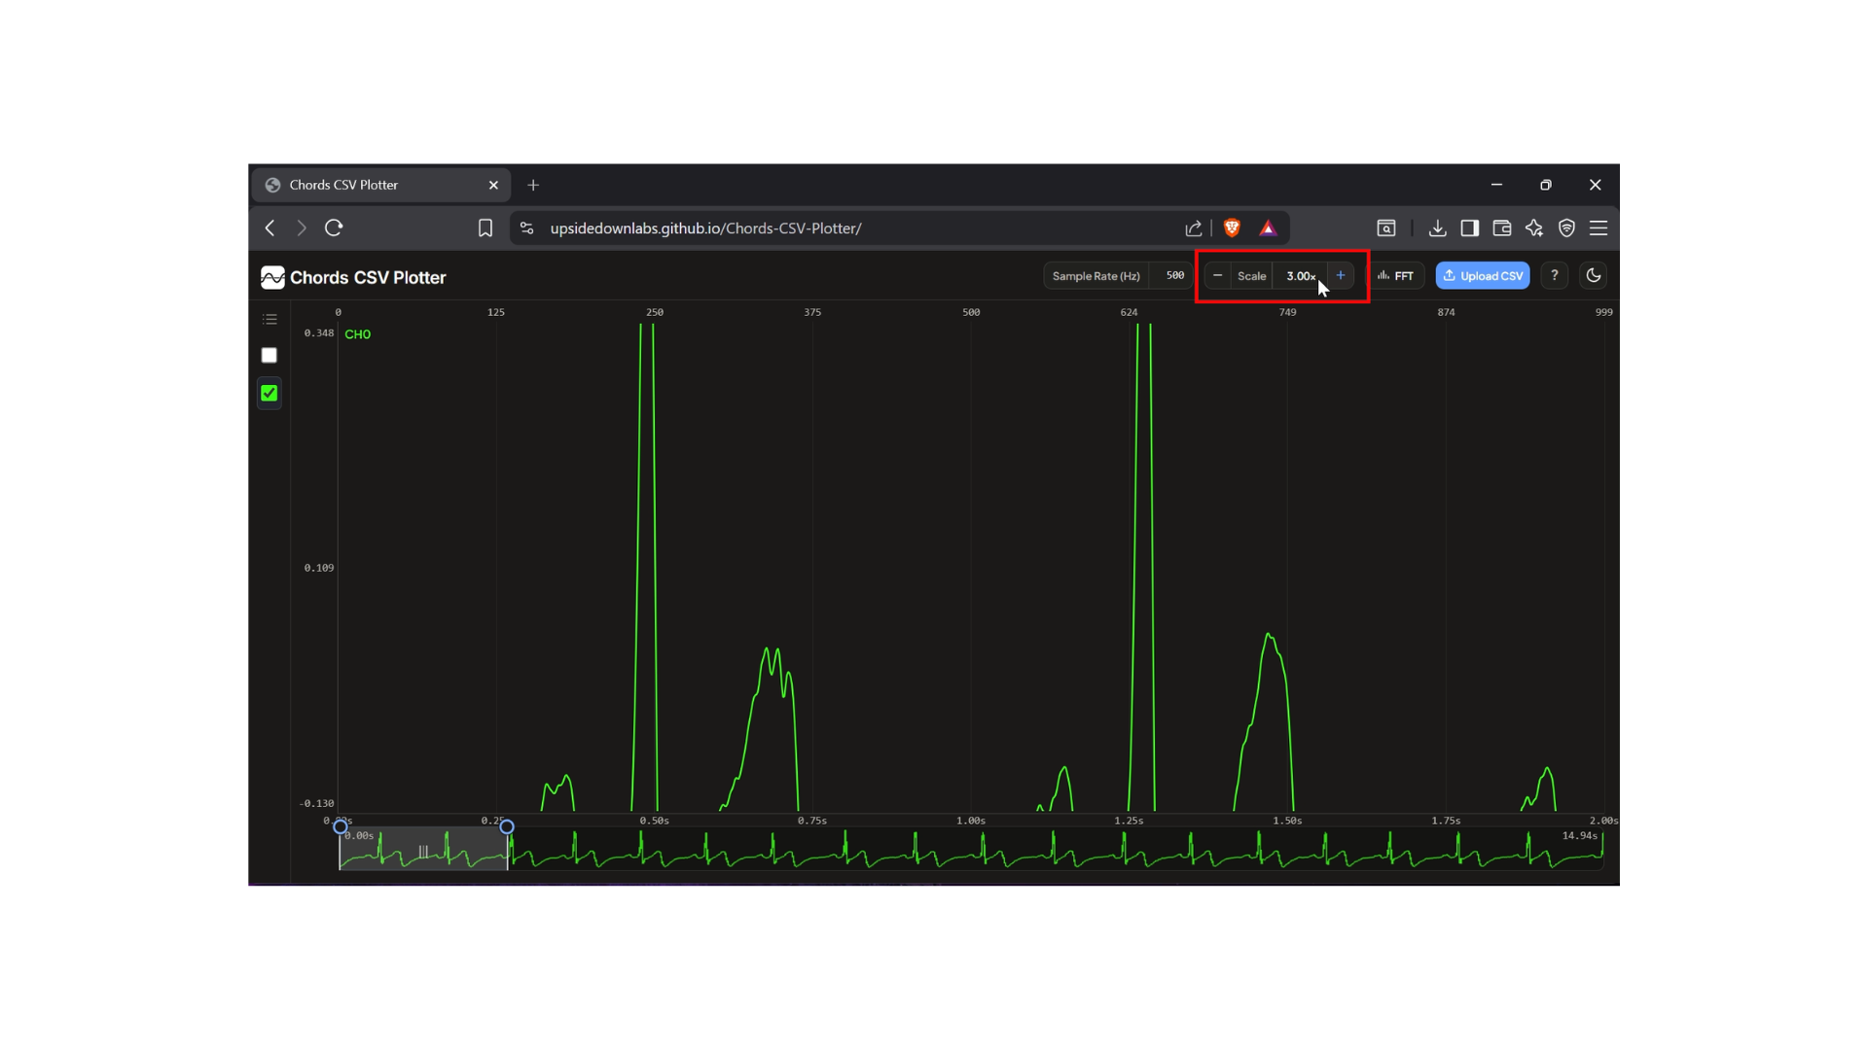Click the 0.348 y-axis label
This screenshot has width=1868, height=1050.
[x=319, y=333]
